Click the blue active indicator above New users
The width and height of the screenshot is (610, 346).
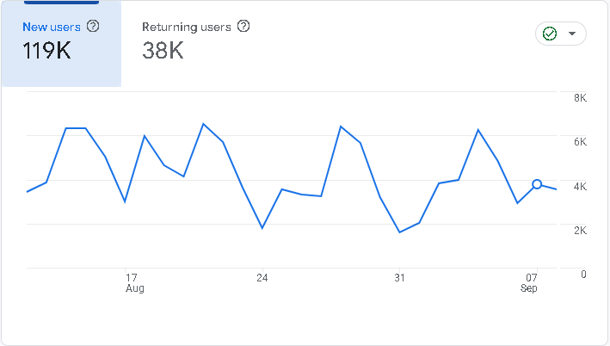click(60, 3)
